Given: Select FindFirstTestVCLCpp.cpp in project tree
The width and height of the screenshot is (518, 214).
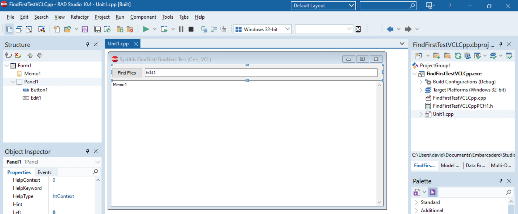Looking at the screenshot, I should pos(459,98).
